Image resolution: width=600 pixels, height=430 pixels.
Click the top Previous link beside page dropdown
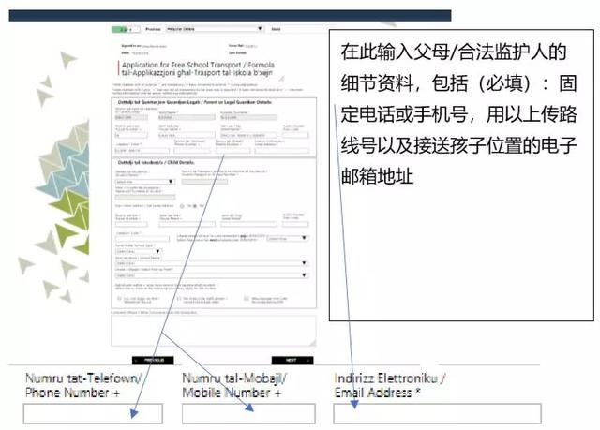[x=153, y=29]
